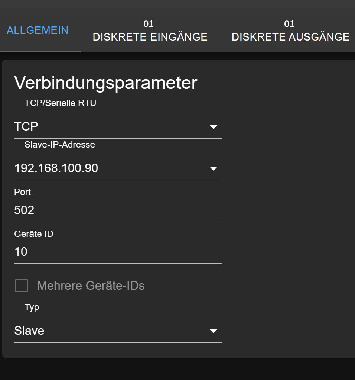The width and height of the screenshot is (355, 380).
Task: Expand the dropdown showing TCP
Action: coord(111,127)
